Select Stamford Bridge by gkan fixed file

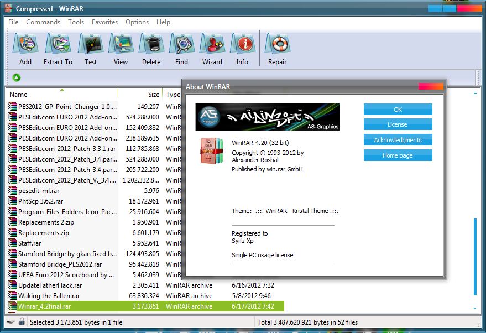click(x=67, y=254)
